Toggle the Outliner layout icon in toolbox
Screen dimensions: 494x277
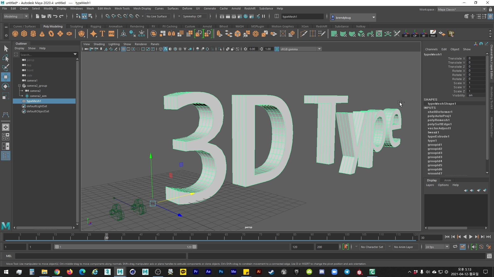6,156
